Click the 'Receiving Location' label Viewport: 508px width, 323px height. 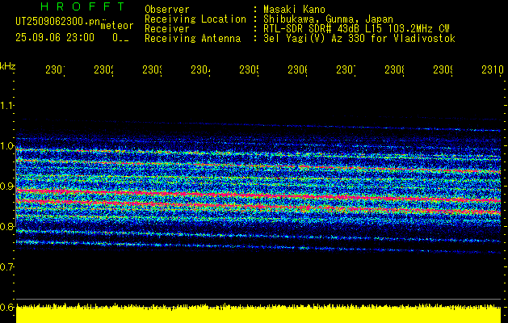195,19
